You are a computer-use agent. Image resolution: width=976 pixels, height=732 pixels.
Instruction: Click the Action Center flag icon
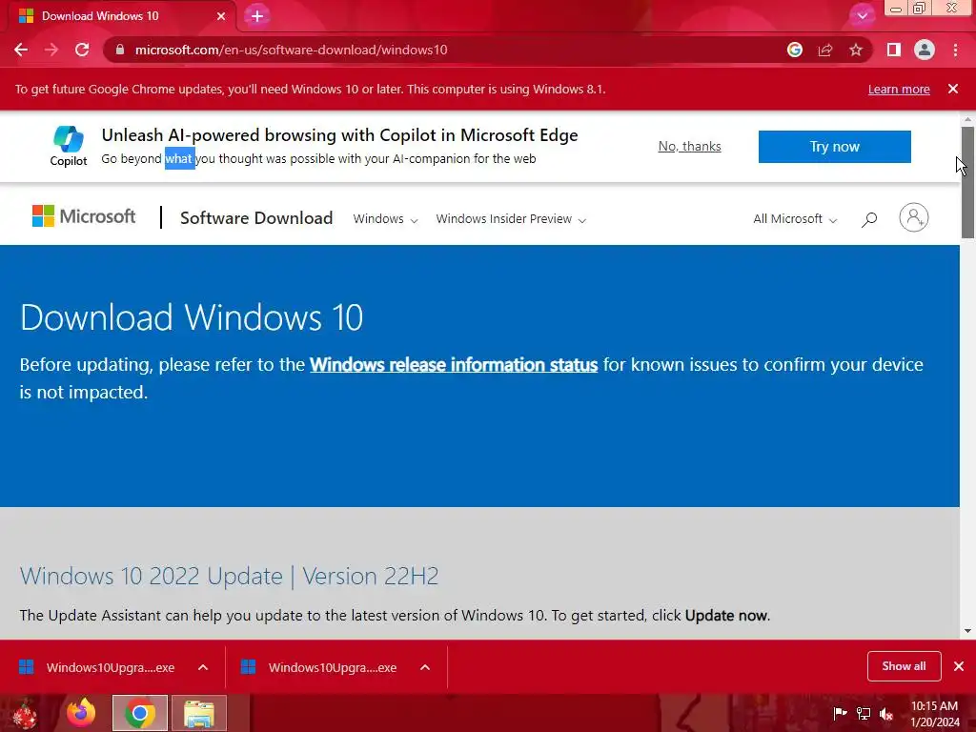[x=840, y=713]
